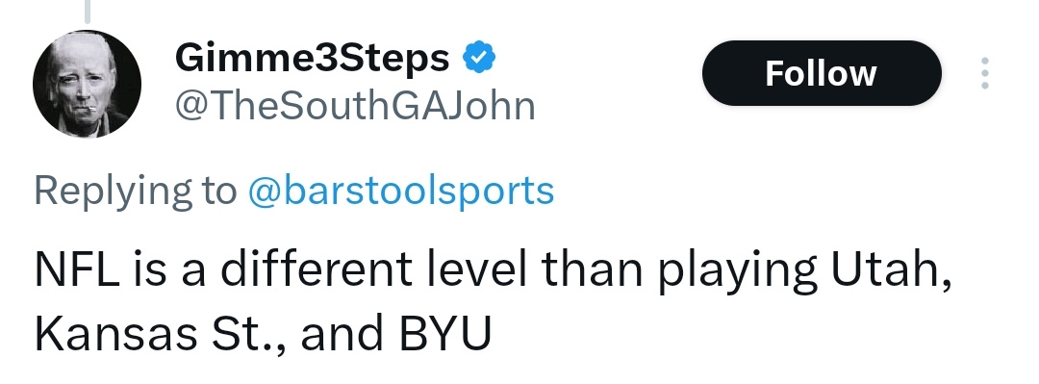View the elderly man avatar image
The height and width of the screenshot is (384, 1039).
tap(87, 84)
